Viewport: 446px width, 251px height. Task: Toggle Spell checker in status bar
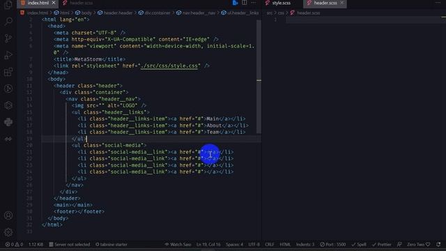pos(359,244)
